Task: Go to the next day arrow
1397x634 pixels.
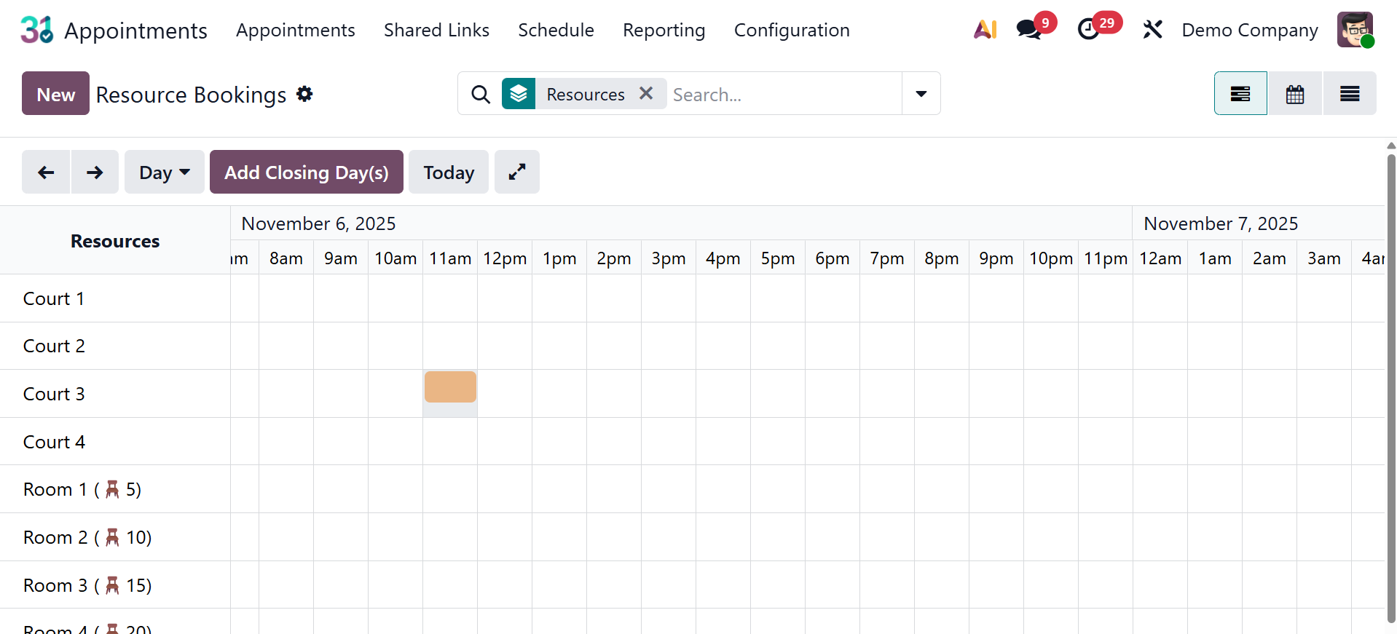Action: 95,173
